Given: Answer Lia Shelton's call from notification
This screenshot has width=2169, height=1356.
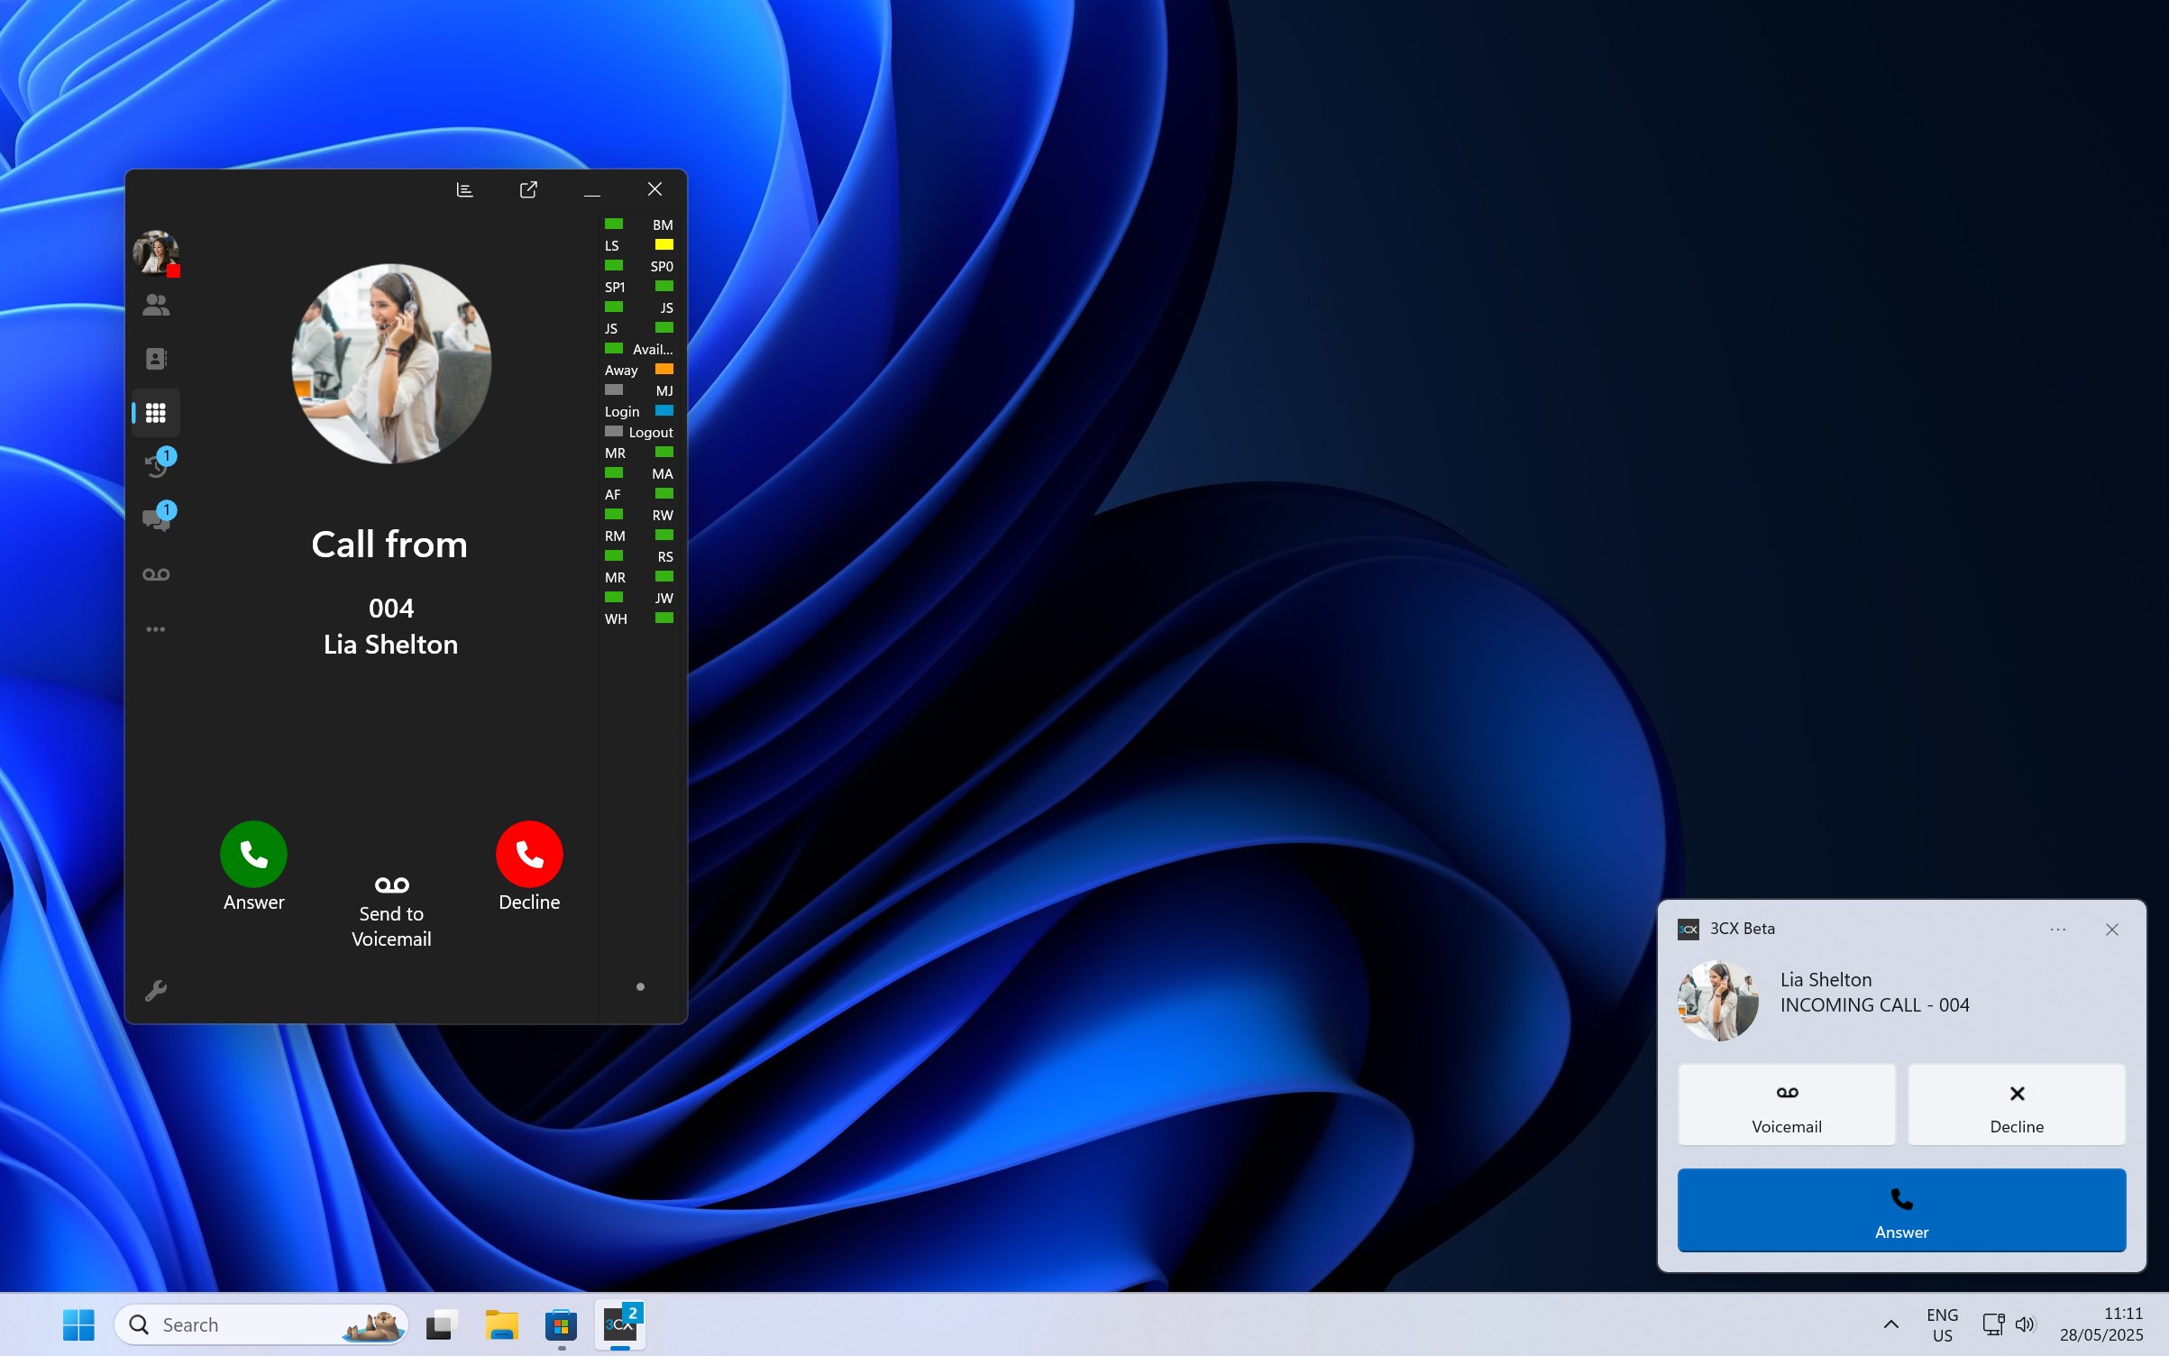Looking at the screenshot, I should pos(1900,1210).
